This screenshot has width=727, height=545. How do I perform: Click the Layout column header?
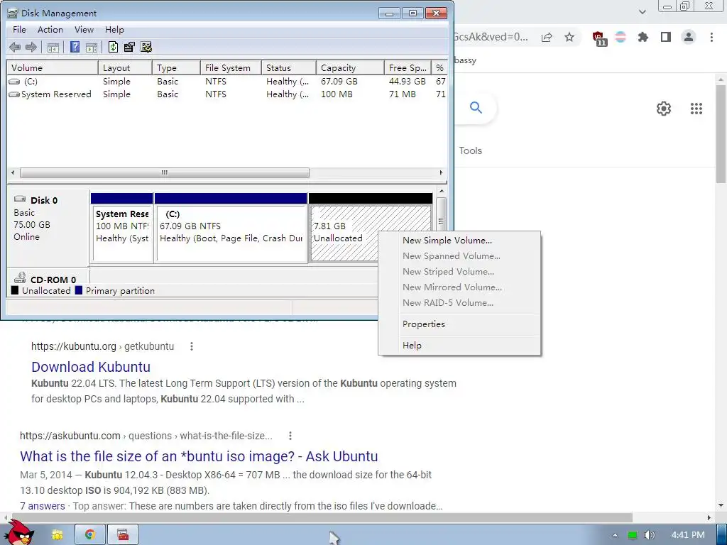click(125, 67)
